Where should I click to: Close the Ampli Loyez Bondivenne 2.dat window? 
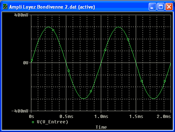(169, 6)
